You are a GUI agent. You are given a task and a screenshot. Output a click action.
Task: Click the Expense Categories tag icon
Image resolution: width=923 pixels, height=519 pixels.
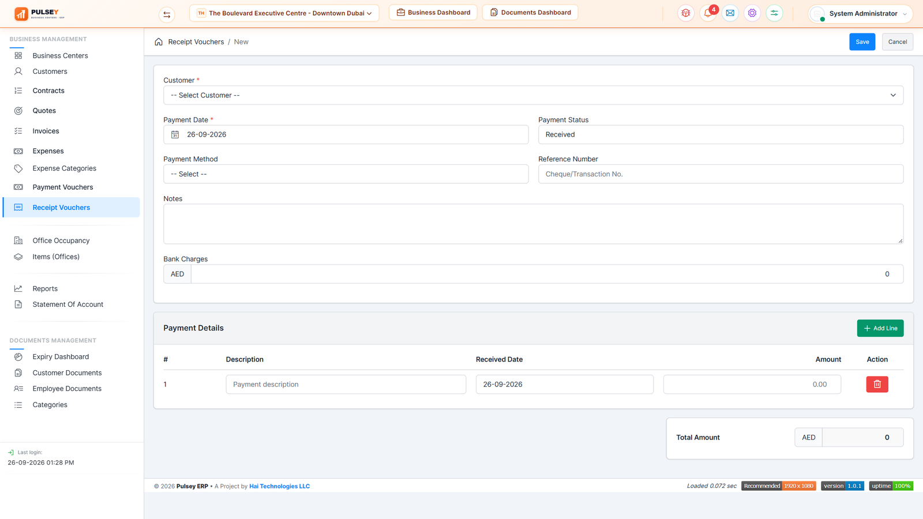pyautogui.click(x=18, y=168)
